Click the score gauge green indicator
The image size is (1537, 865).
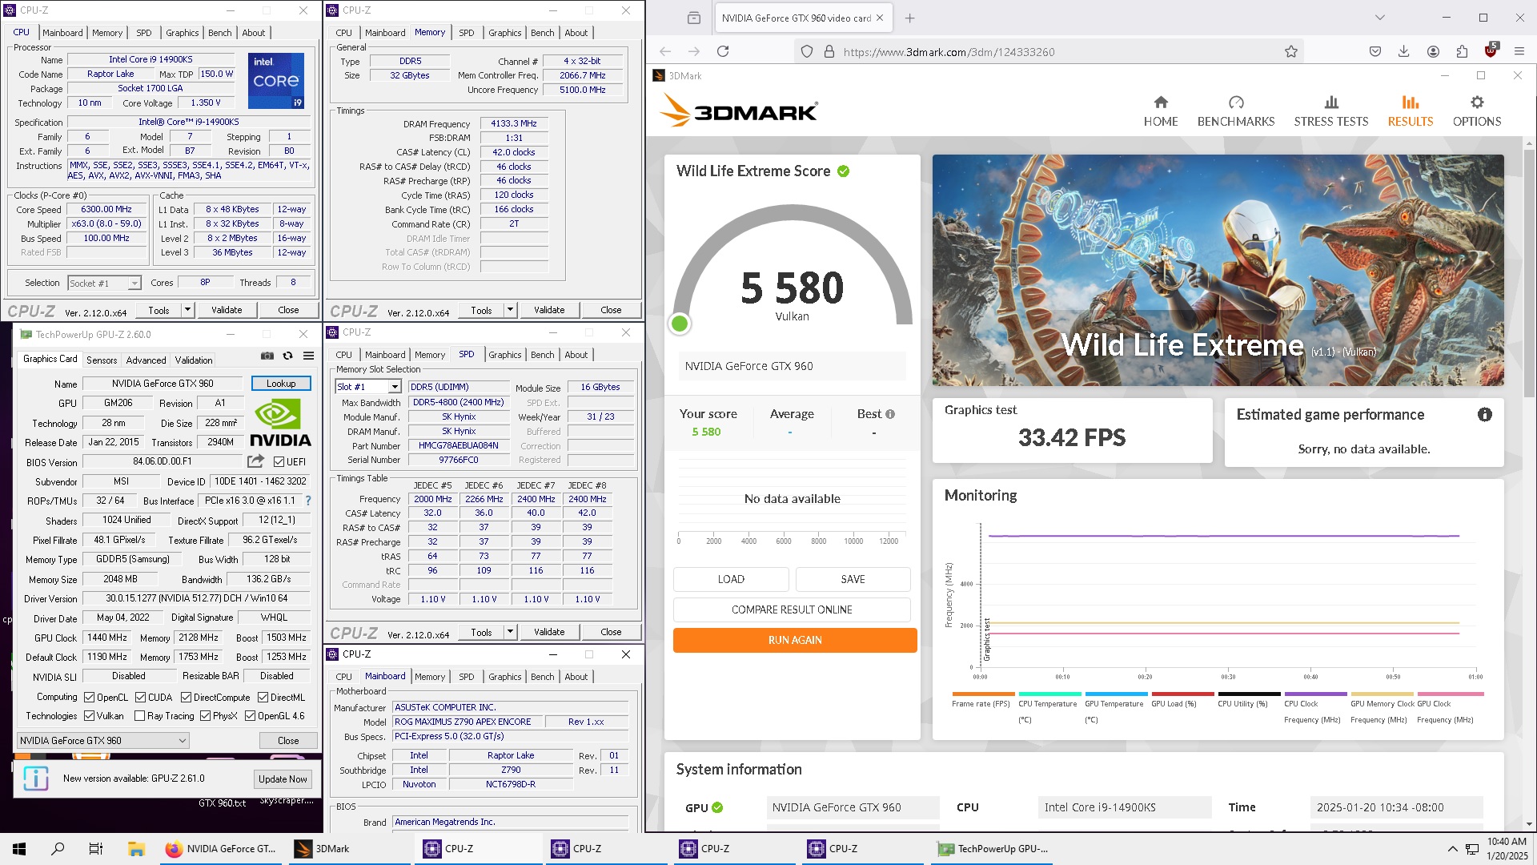click(680, 324)
